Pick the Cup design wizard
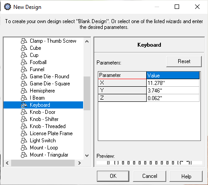This screenshot has width=208, height=185. click(34, 55)
